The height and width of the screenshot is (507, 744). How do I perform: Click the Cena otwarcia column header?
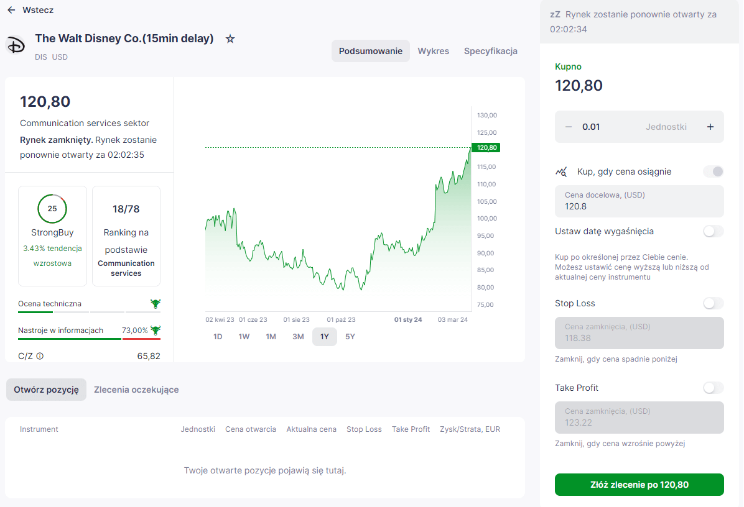click(x=251, y=429)
